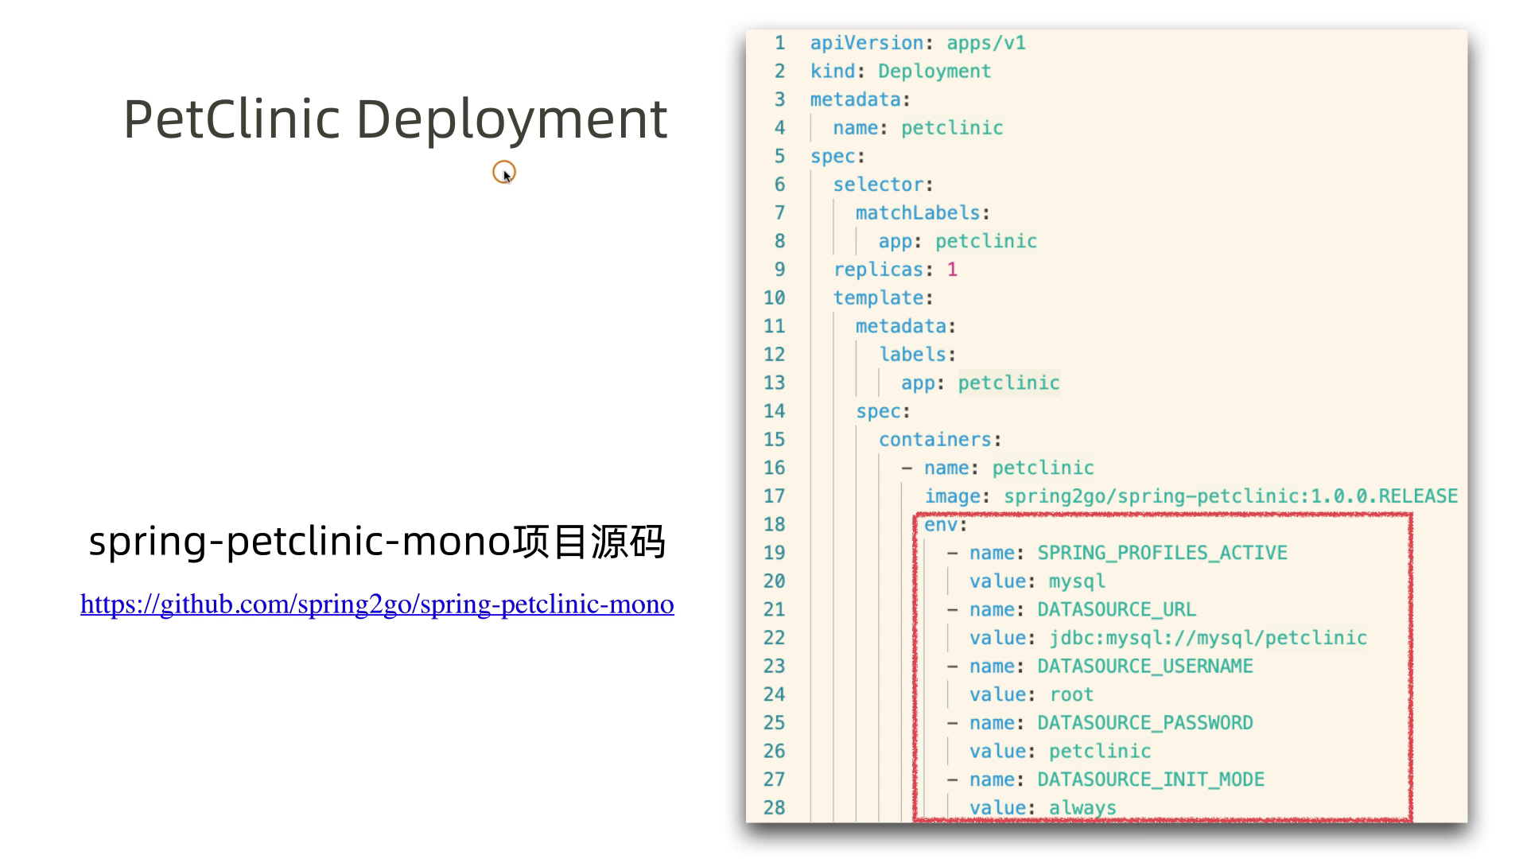Click line number 14 in the gutter
Viewport: 1527px width, 859px height.
point(774,411)
